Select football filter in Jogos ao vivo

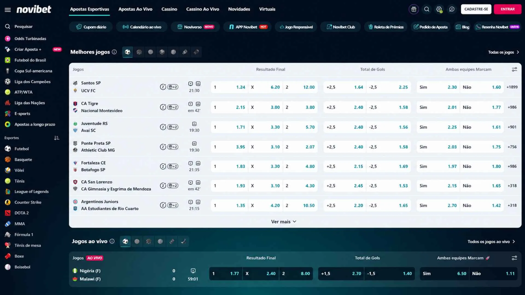click(125, 241)
